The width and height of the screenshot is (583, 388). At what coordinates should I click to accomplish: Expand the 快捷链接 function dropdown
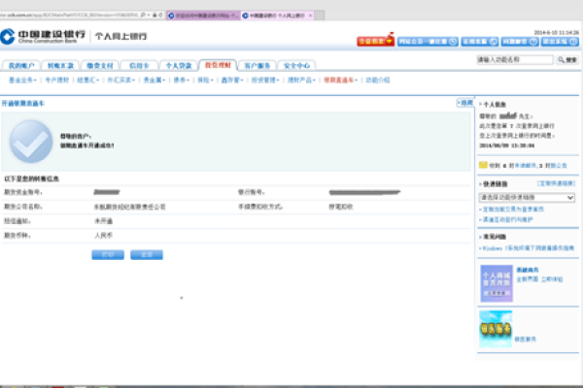(x=527, y=197)
